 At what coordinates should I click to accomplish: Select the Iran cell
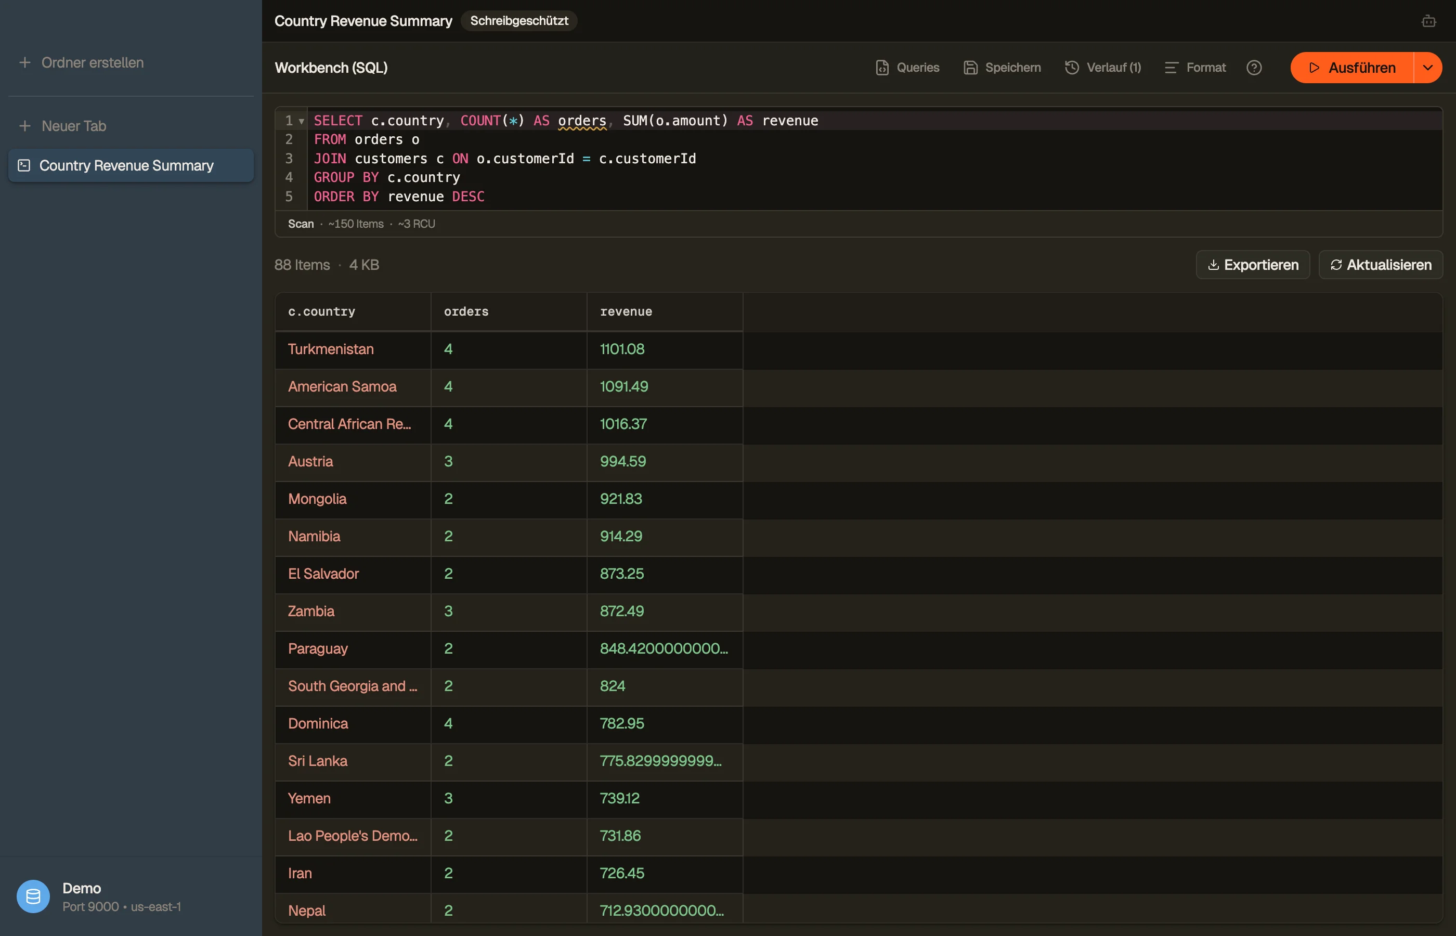(x=353, y=874)
